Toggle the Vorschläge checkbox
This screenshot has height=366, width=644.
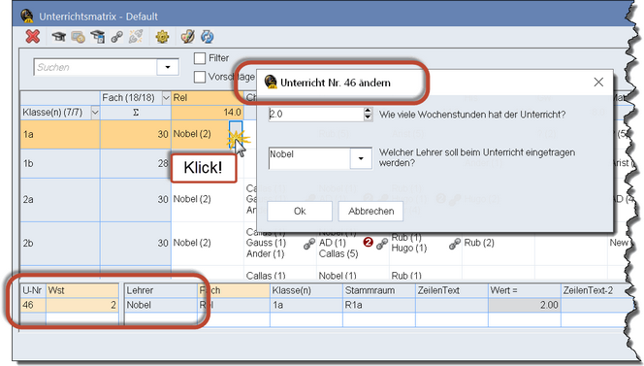click(x=200, y=77)
